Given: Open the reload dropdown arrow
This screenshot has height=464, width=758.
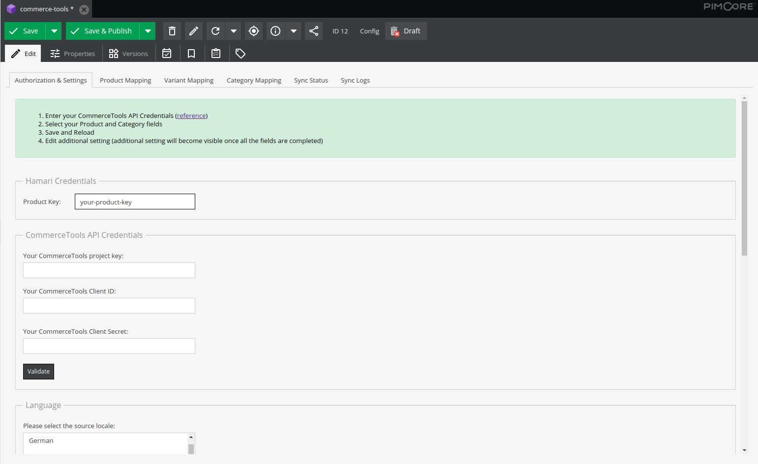Looking at the screenshot, I should (234, 31).
